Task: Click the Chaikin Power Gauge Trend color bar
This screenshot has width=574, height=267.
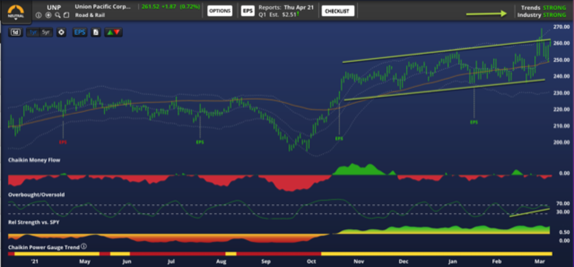Action: (287, 253)
